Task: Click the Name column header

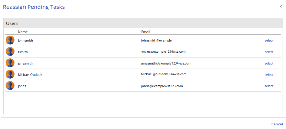Action: (x=23, y=32)
